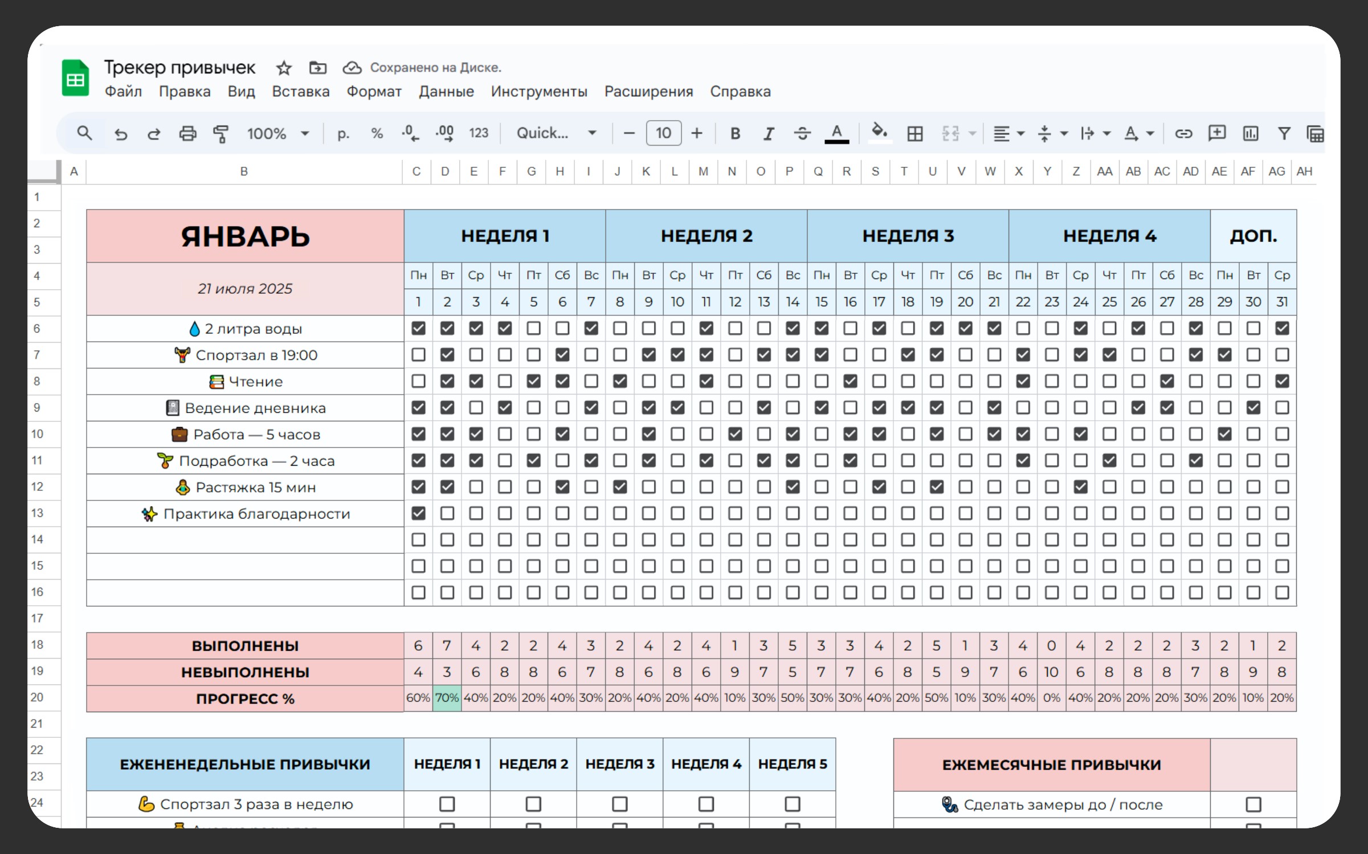The width and height of the screenshot is (1368, 854).
Task: Create a filter
Action: point(1284,134)
